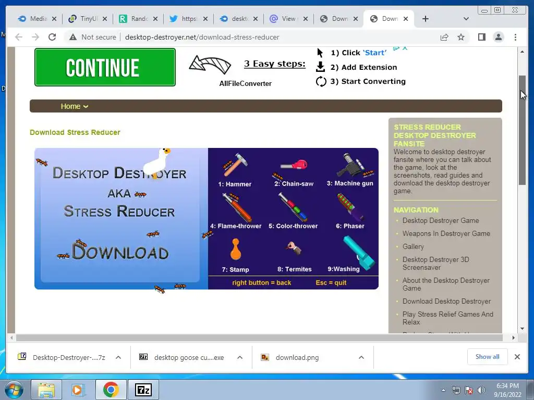The image size is (534, 400).
Task: Close the ad with X icon
Action: (x=405, y=48)
